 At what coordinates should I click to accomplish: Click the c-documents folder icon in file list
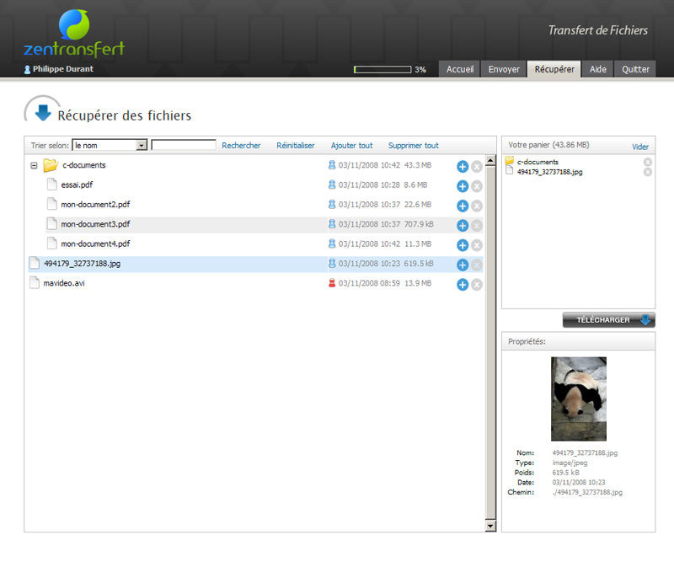coord(51,164)
